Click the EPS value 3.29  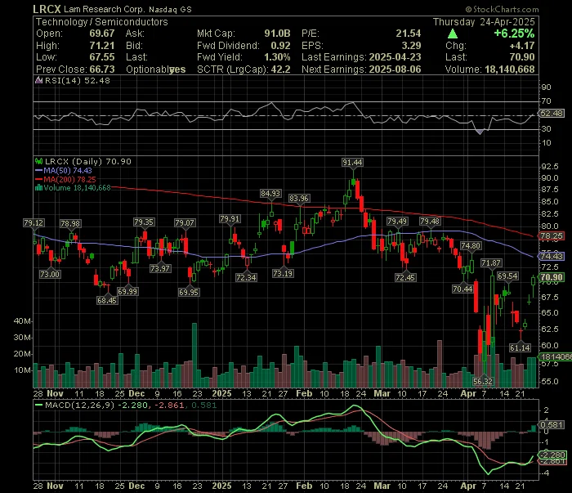[411, 46]
